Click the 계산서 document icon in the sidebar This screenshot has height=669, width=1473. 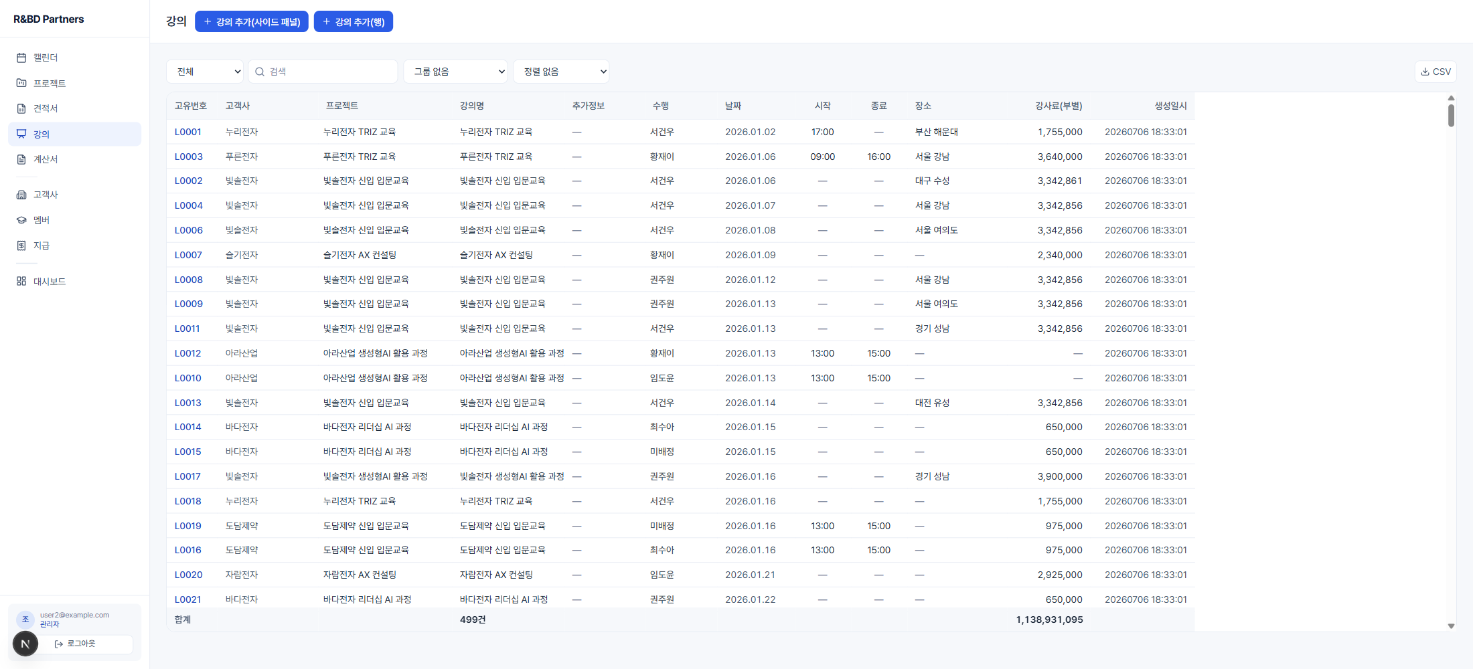21,159
